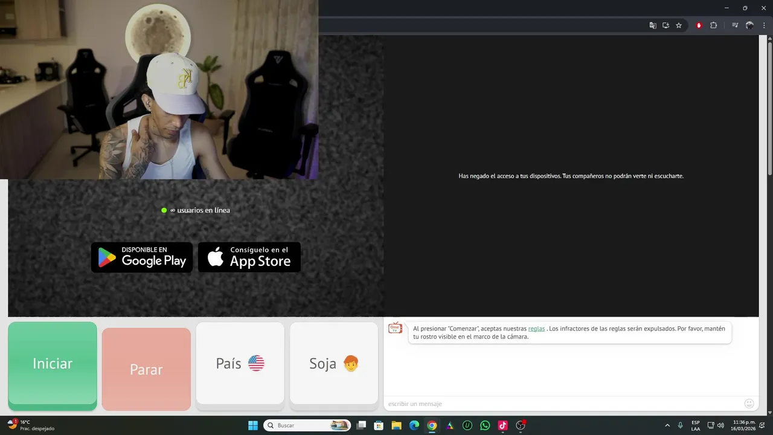Click the install app icon in address bar
Screen dimensions: 773x435
pyautogui.click(x=666, y=25)
